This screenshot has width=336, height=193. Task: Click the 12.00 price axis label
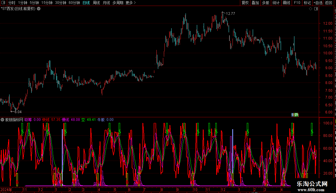(x=328, y=23)
